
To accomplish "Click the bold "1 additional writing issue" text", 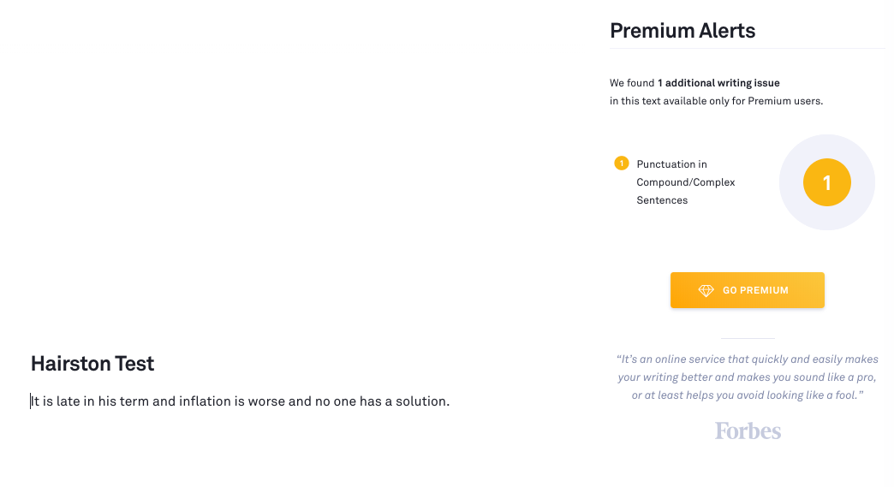I will point(718,83).
